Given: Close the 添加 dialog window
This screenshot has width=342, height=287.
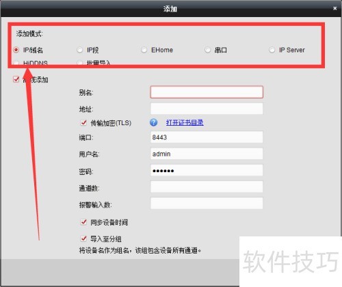Looking at the screenshot, I should tap(334, 8).
